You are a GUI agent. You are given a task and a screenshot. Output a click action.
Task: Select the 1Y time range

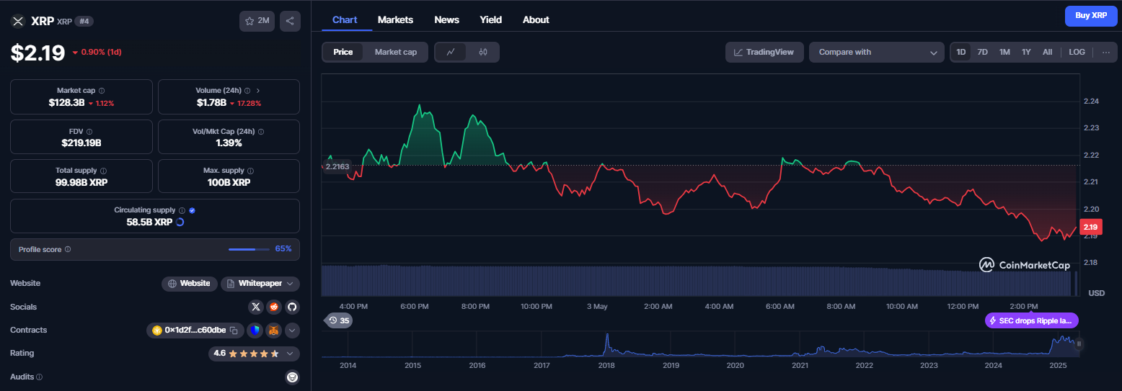pos(1026,52)
